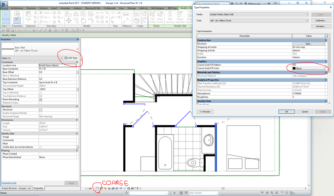This screenshot has width=334, height=196.
Task: Open the Main Model design options dropdown
Action: coord(204,193)
